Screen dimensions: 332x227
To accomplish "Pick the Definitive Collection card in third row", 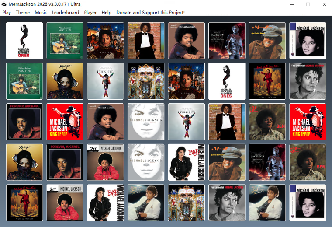I will tap(105, 122).
